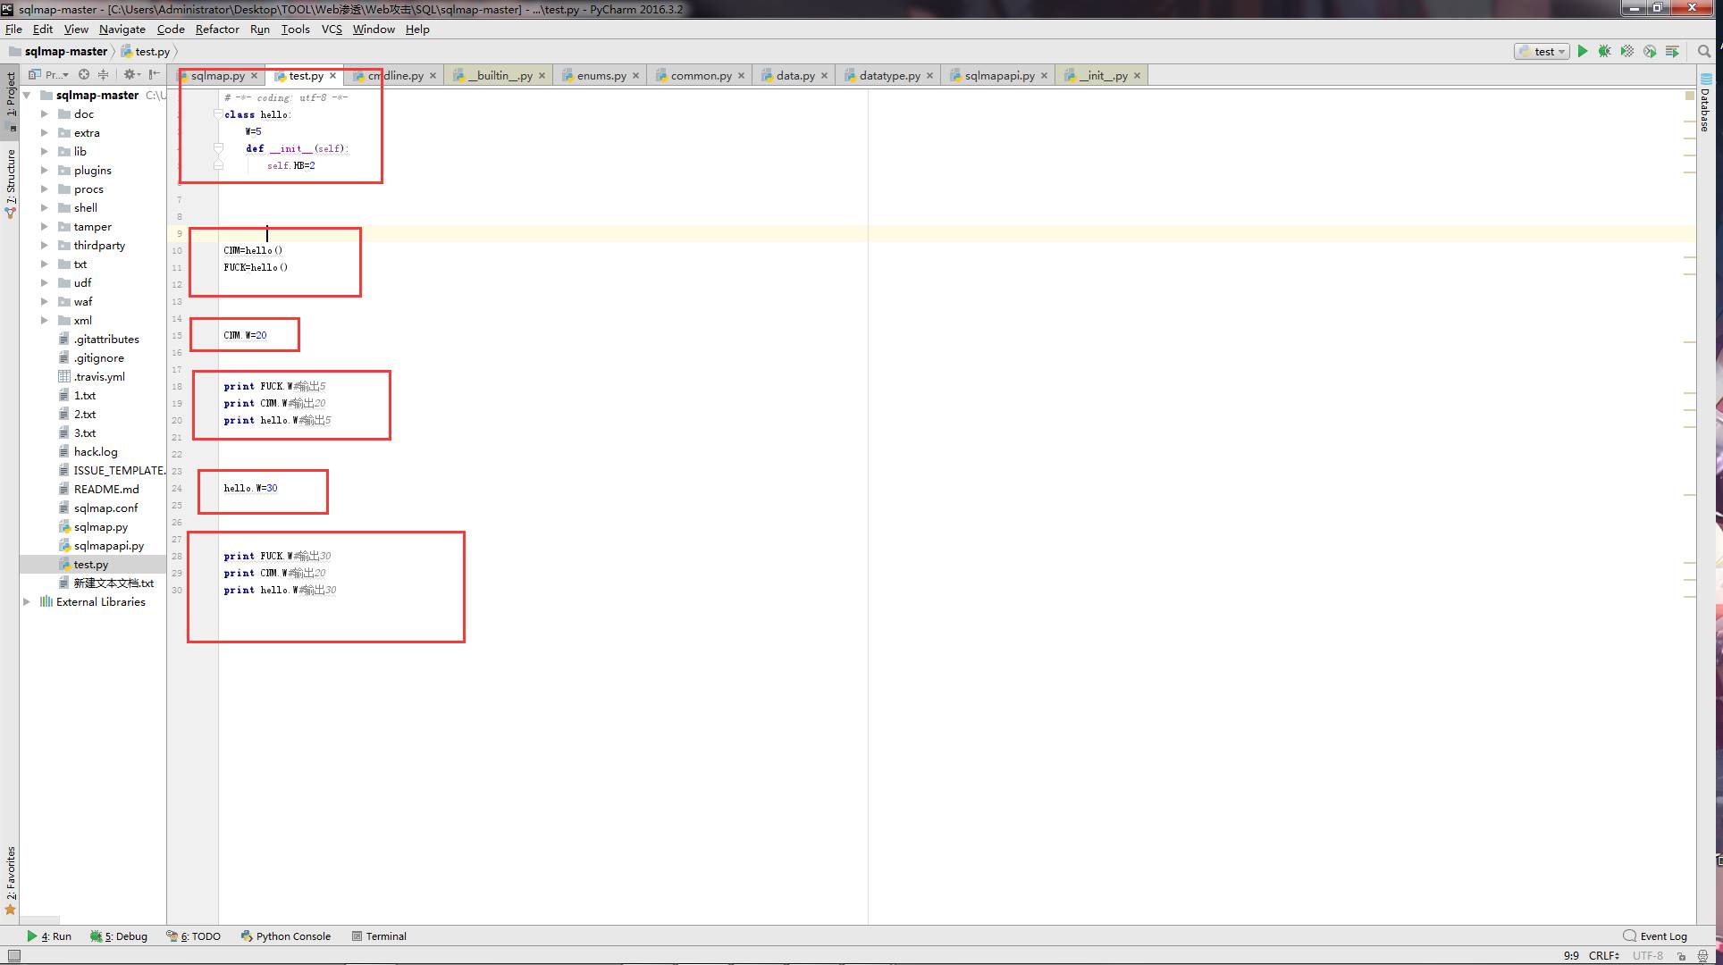The width and height of the screenshot is (1723, 965).
Task: Click the UTF-8 encoding indicator
Action: click(x=1648, y=955)
